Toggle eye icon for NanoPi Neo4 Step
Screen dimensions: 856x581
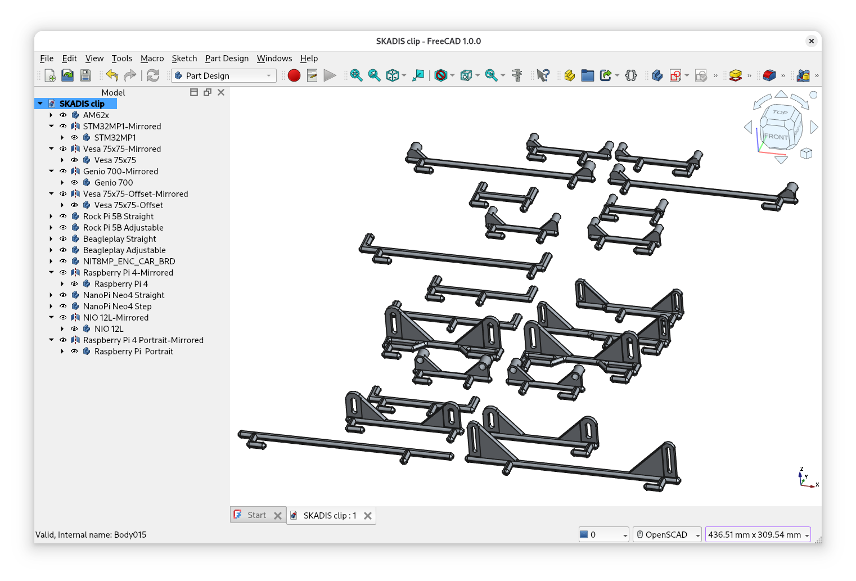[x=63, y=307]
